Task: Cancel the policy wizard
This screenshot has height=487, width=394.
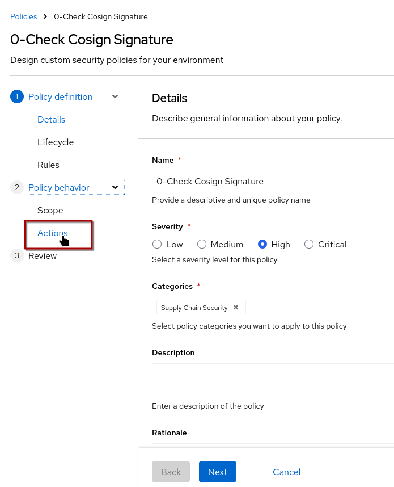Action: (x=286, y=472)
